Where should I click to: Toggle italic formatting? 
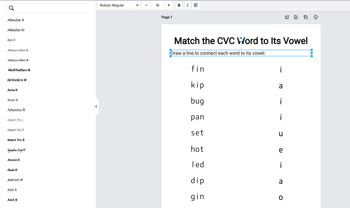coord(188,5)
